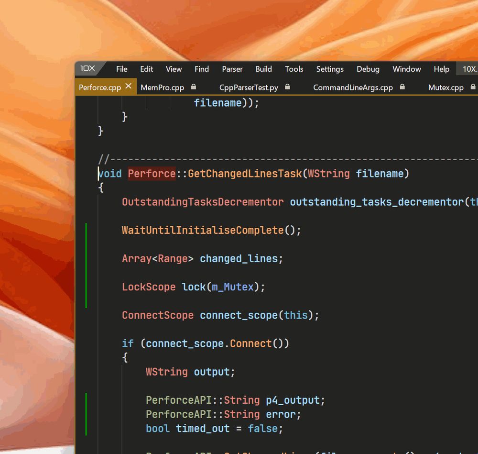Image resolution: width=478 pixels, height=454 pixels.
Task: Click the WaitUntilInitialiseComplete call
Action: tap(203, 230)
